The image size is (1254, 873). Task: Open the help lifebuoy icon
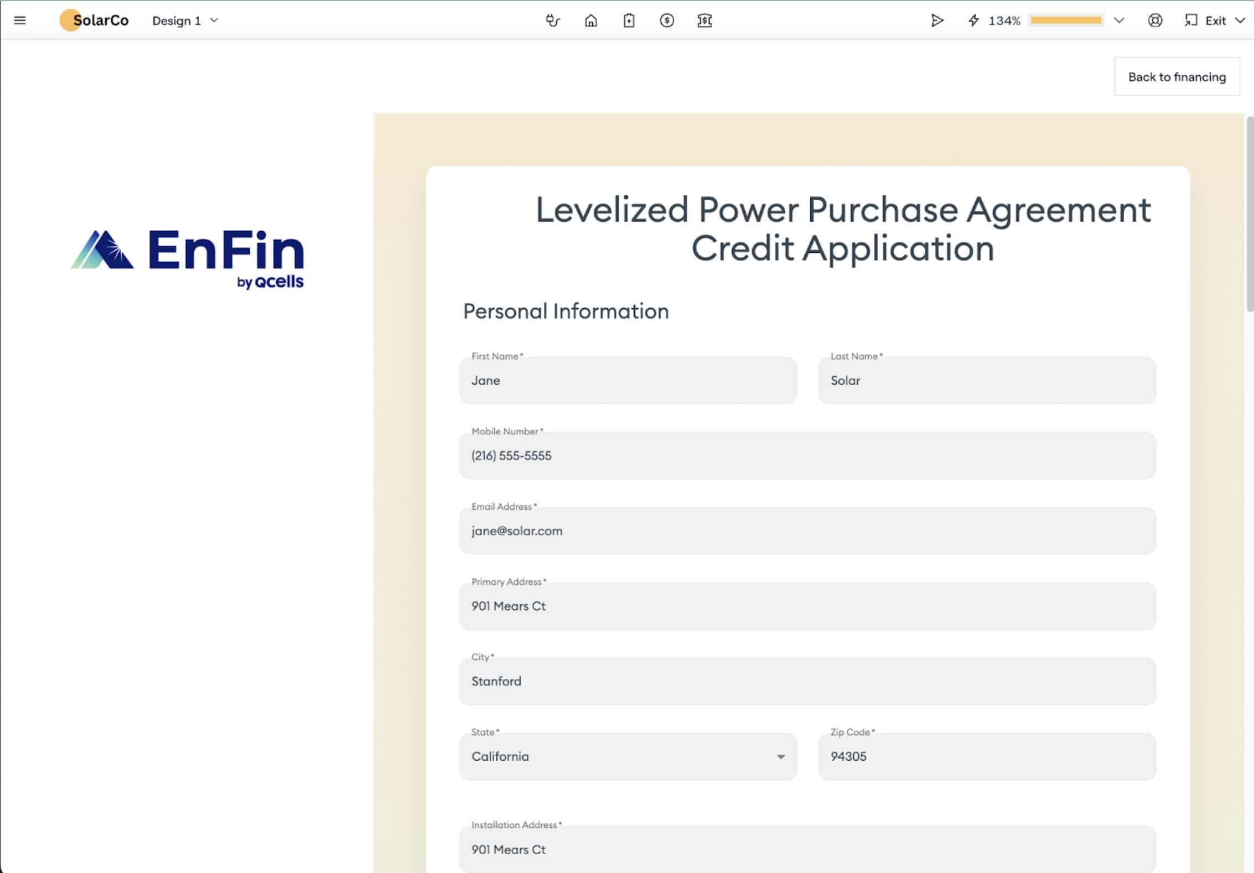1154,20
